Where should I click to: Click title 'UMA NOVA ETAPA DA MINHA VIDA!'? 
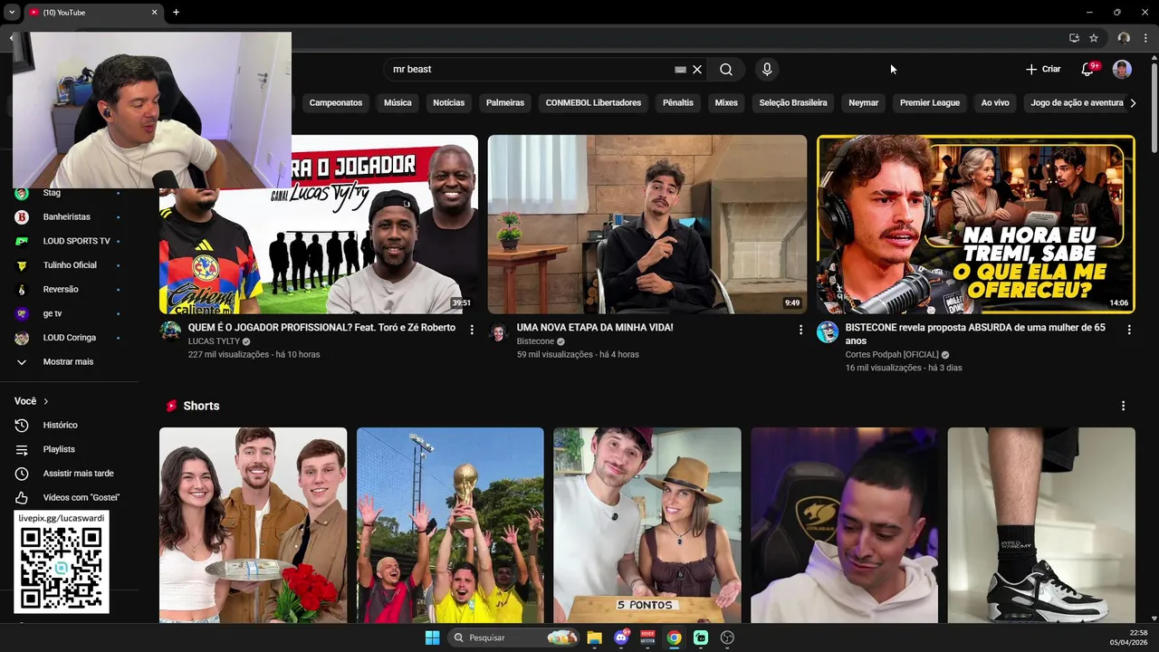pos(595,328)
